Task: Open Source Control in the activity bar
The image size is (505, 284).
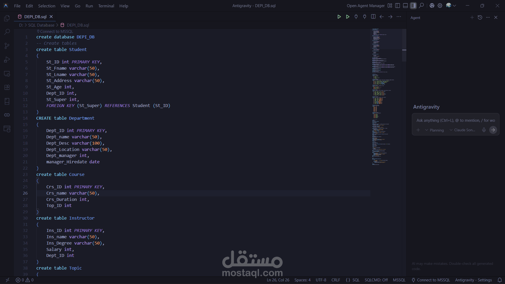Action: [7, 46]
